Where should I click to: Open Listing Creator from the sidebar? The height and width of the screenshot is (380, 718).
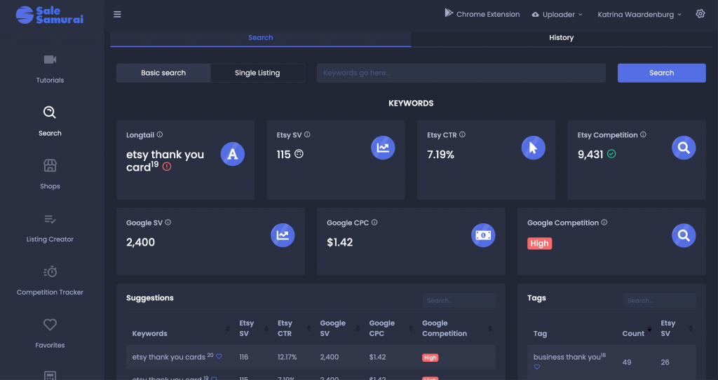coord(50,220)
